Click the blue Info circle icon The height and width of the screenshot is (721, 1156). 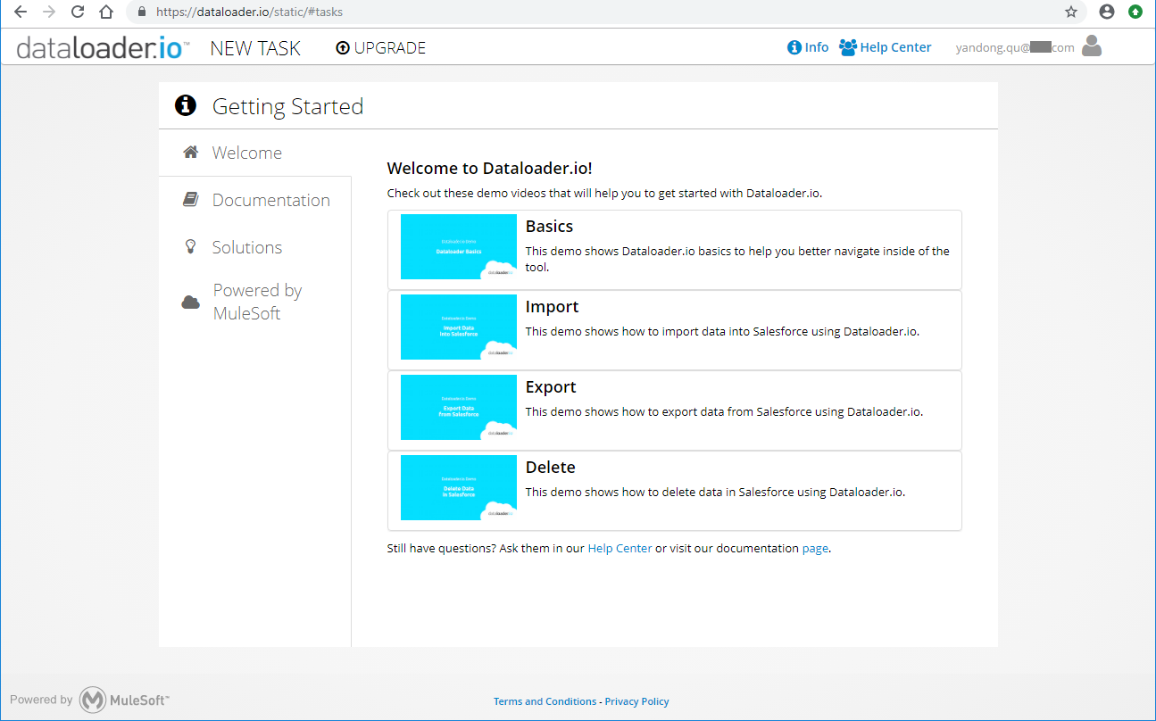pyautogui.click(x=794, y=47)
